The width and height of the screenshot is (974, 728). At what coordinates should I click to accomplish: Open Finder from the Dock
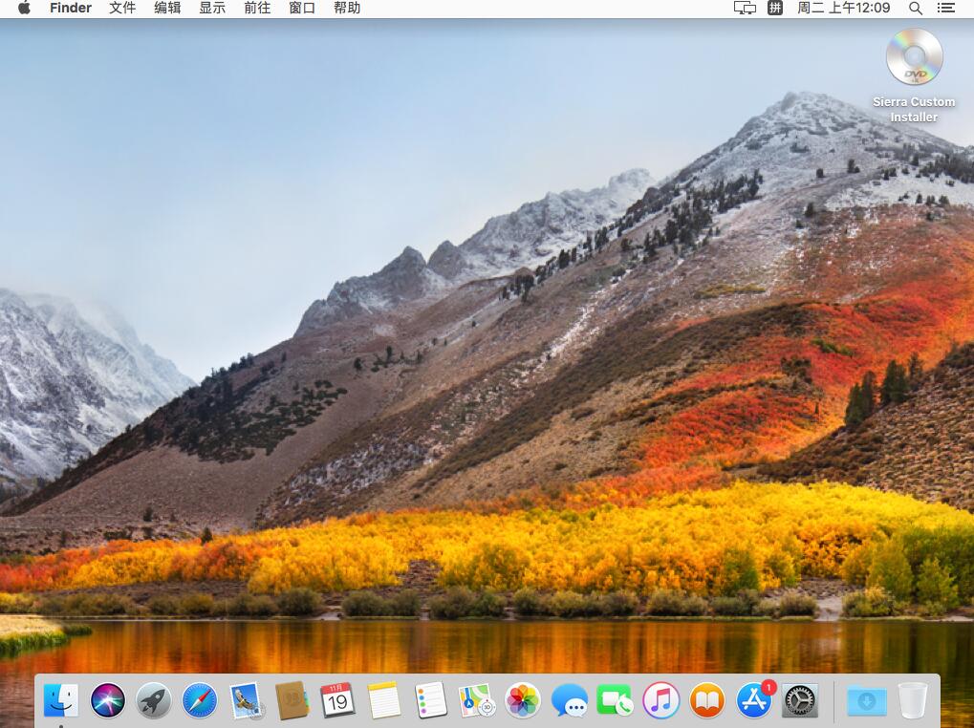(61, 700)
